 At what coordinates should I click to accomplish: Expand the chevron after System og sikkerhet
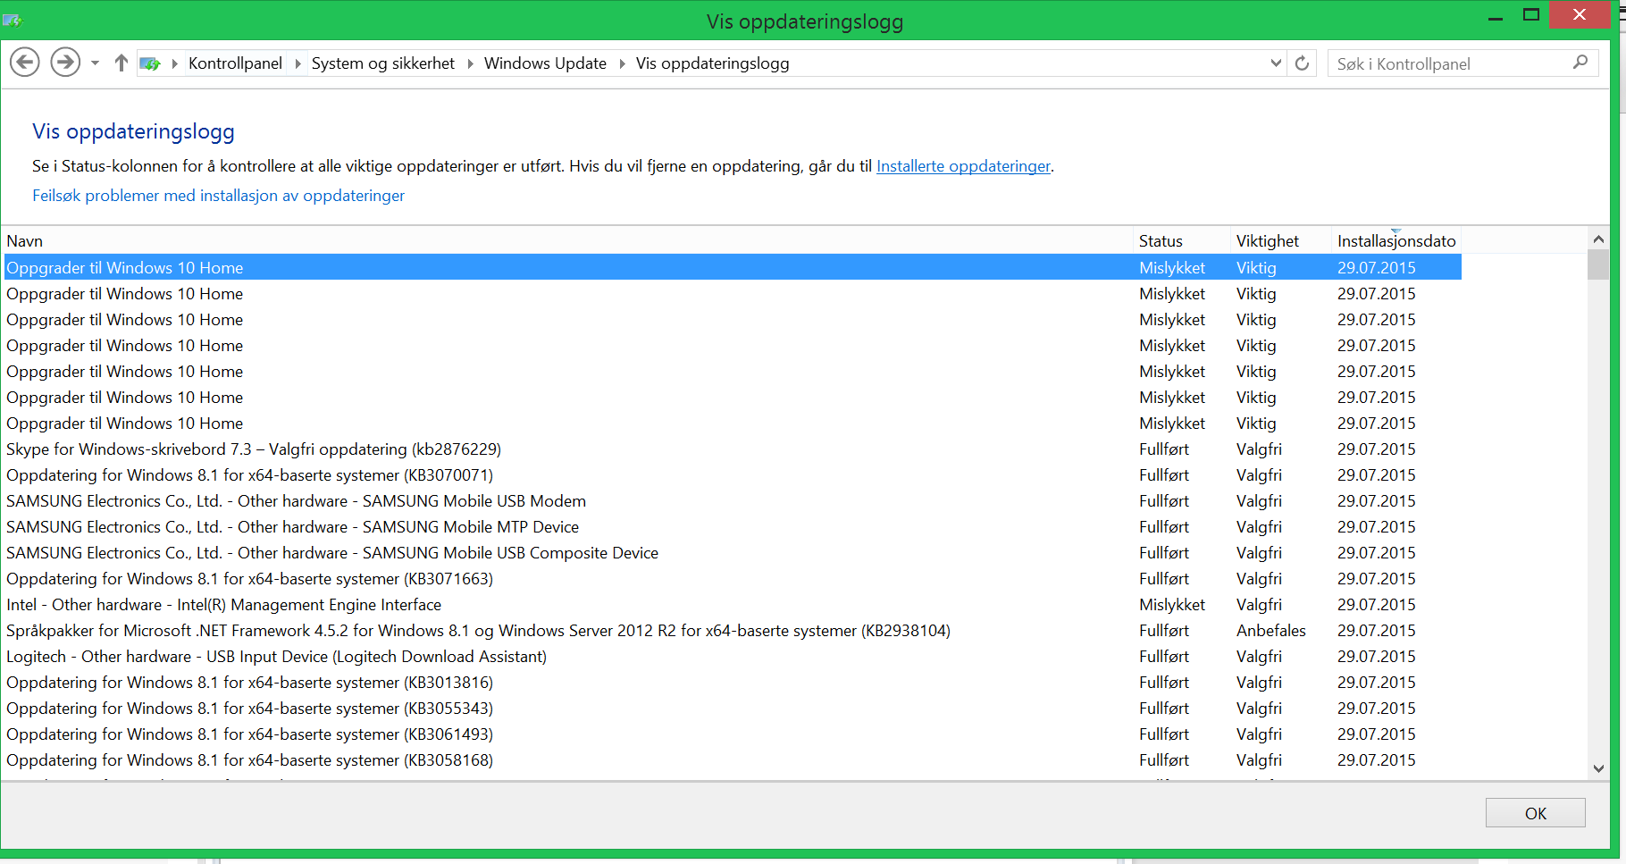coord(470,63)
